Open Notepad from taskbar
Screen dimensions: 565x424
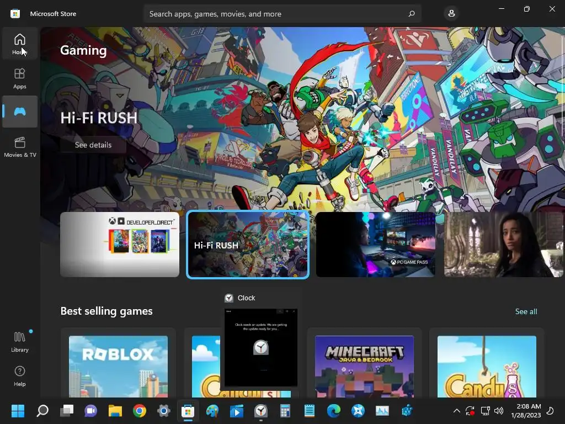pos(310,411)
